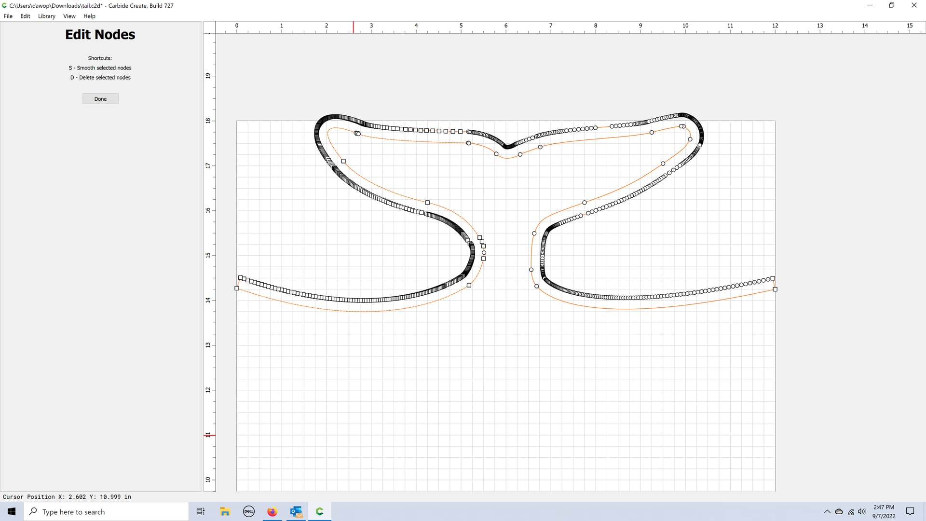Open the Library menu
The image size is (926, 521).
tap(47, 16)
